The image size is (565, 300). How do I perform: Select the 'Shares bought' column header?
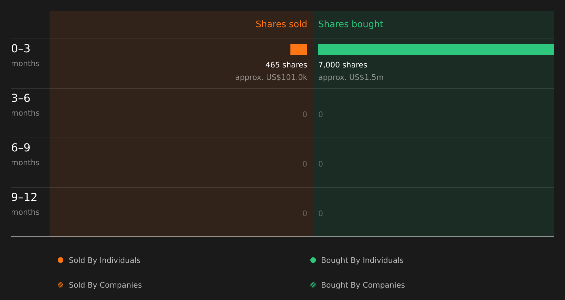(351, 24)
